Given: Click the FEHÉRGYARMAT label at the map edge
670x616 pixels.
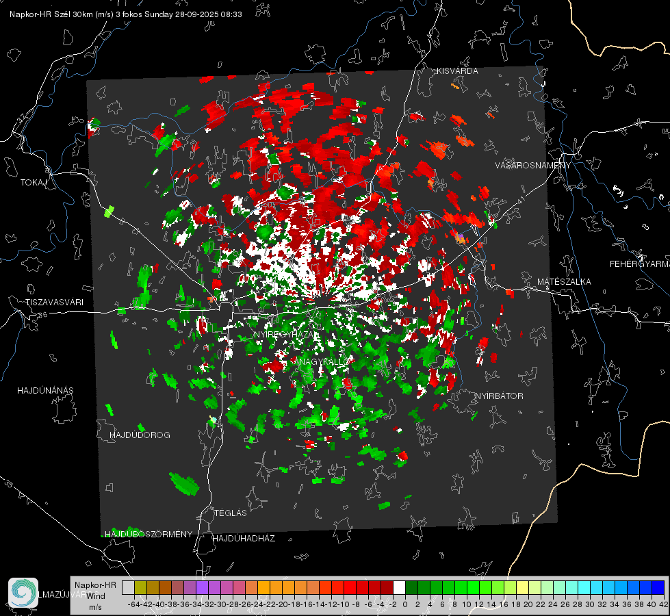Looking at the screenshot, I should [640, 264].
